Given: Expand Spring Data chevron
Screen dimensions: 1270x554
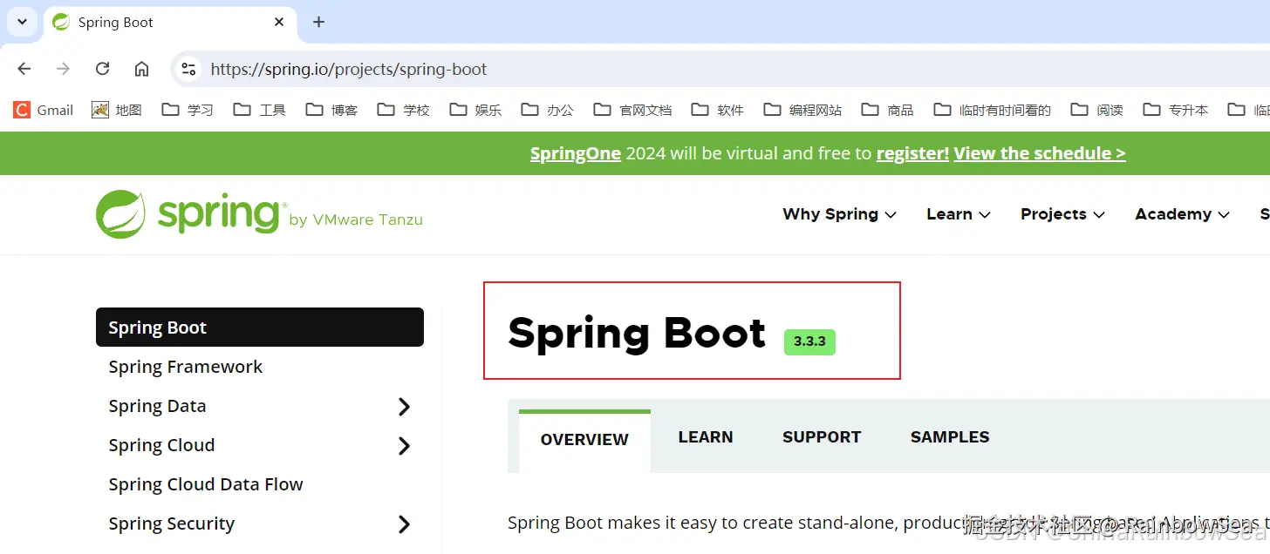Looking at the screenshot, I should [404, 407].
